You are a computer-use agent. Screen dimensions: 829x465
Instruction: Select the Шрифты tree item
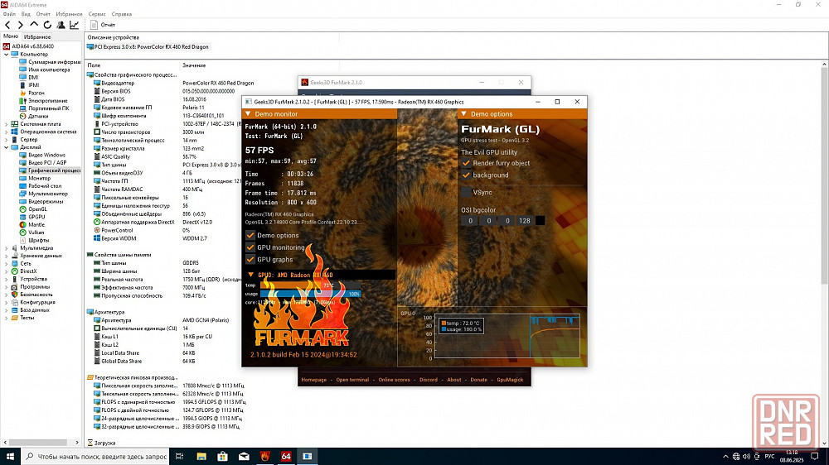[34, 240]
